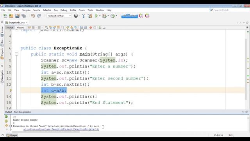Viewport: 250px width, 141px height.
Task: Open the Projects side panel tab
Action: (2, 54)
